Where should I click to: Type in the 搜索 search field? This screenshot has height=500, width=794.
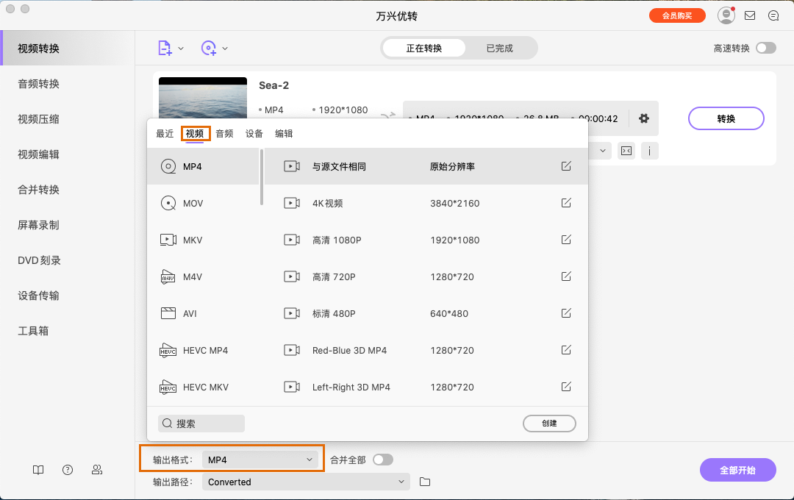click(200, 423)
